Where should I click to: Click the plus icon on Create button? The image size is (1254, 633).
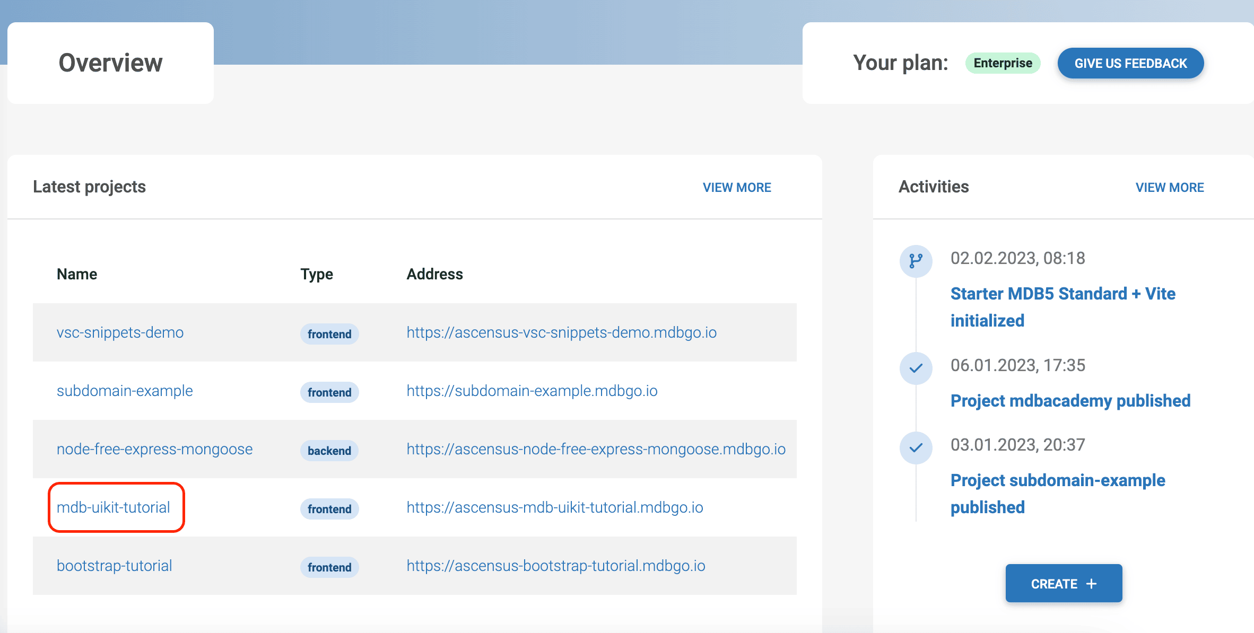[x=1091, y=584]
